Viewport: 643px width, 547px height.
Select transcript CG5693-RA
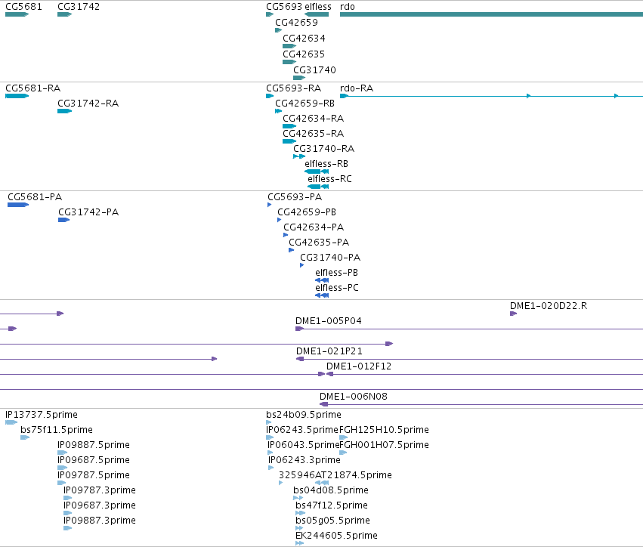[294, 88]
